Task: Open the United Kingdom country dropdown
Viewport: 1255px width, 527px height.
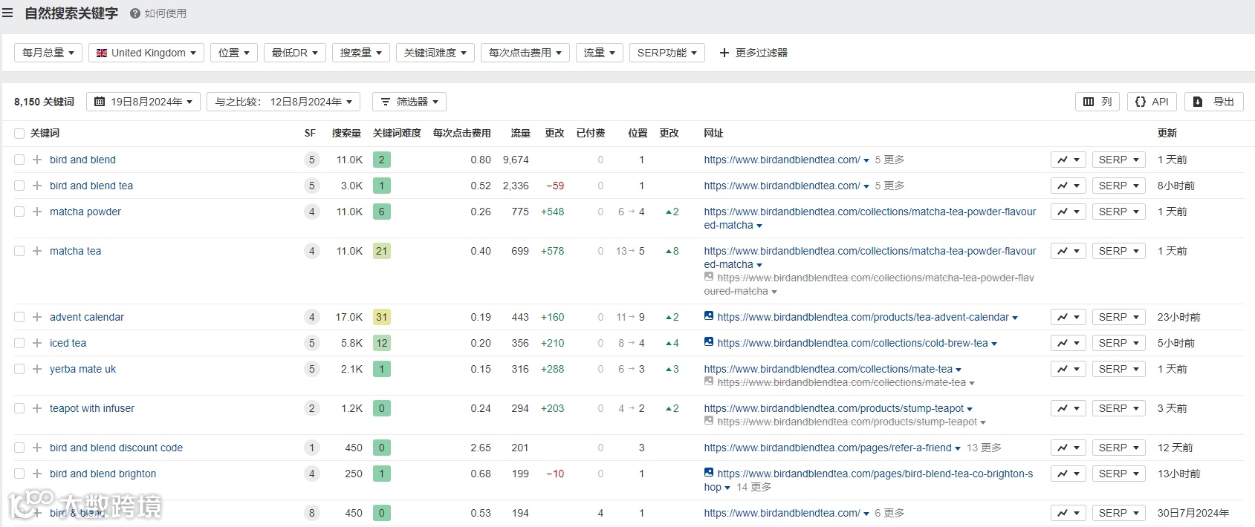Action: click(146, 53)
